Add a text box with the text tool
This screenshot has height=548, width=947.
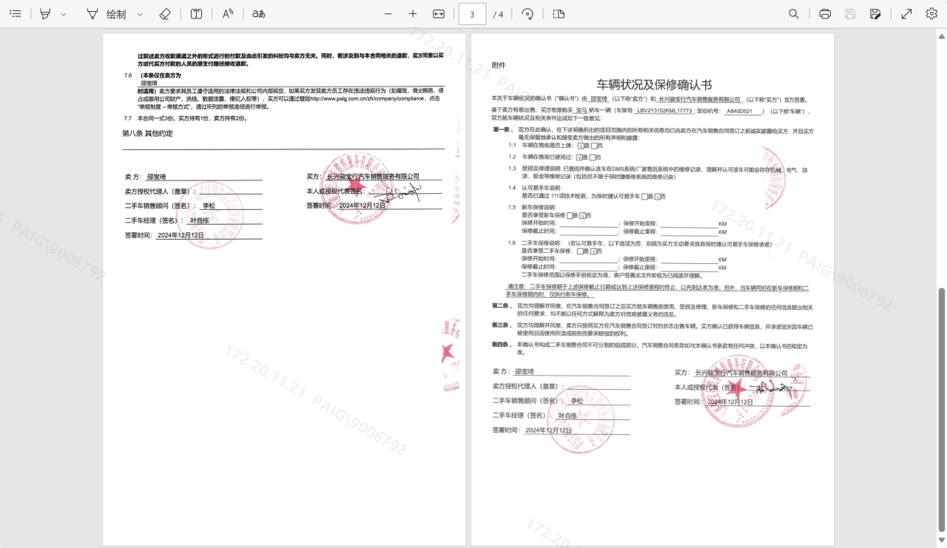pos(196,14)
